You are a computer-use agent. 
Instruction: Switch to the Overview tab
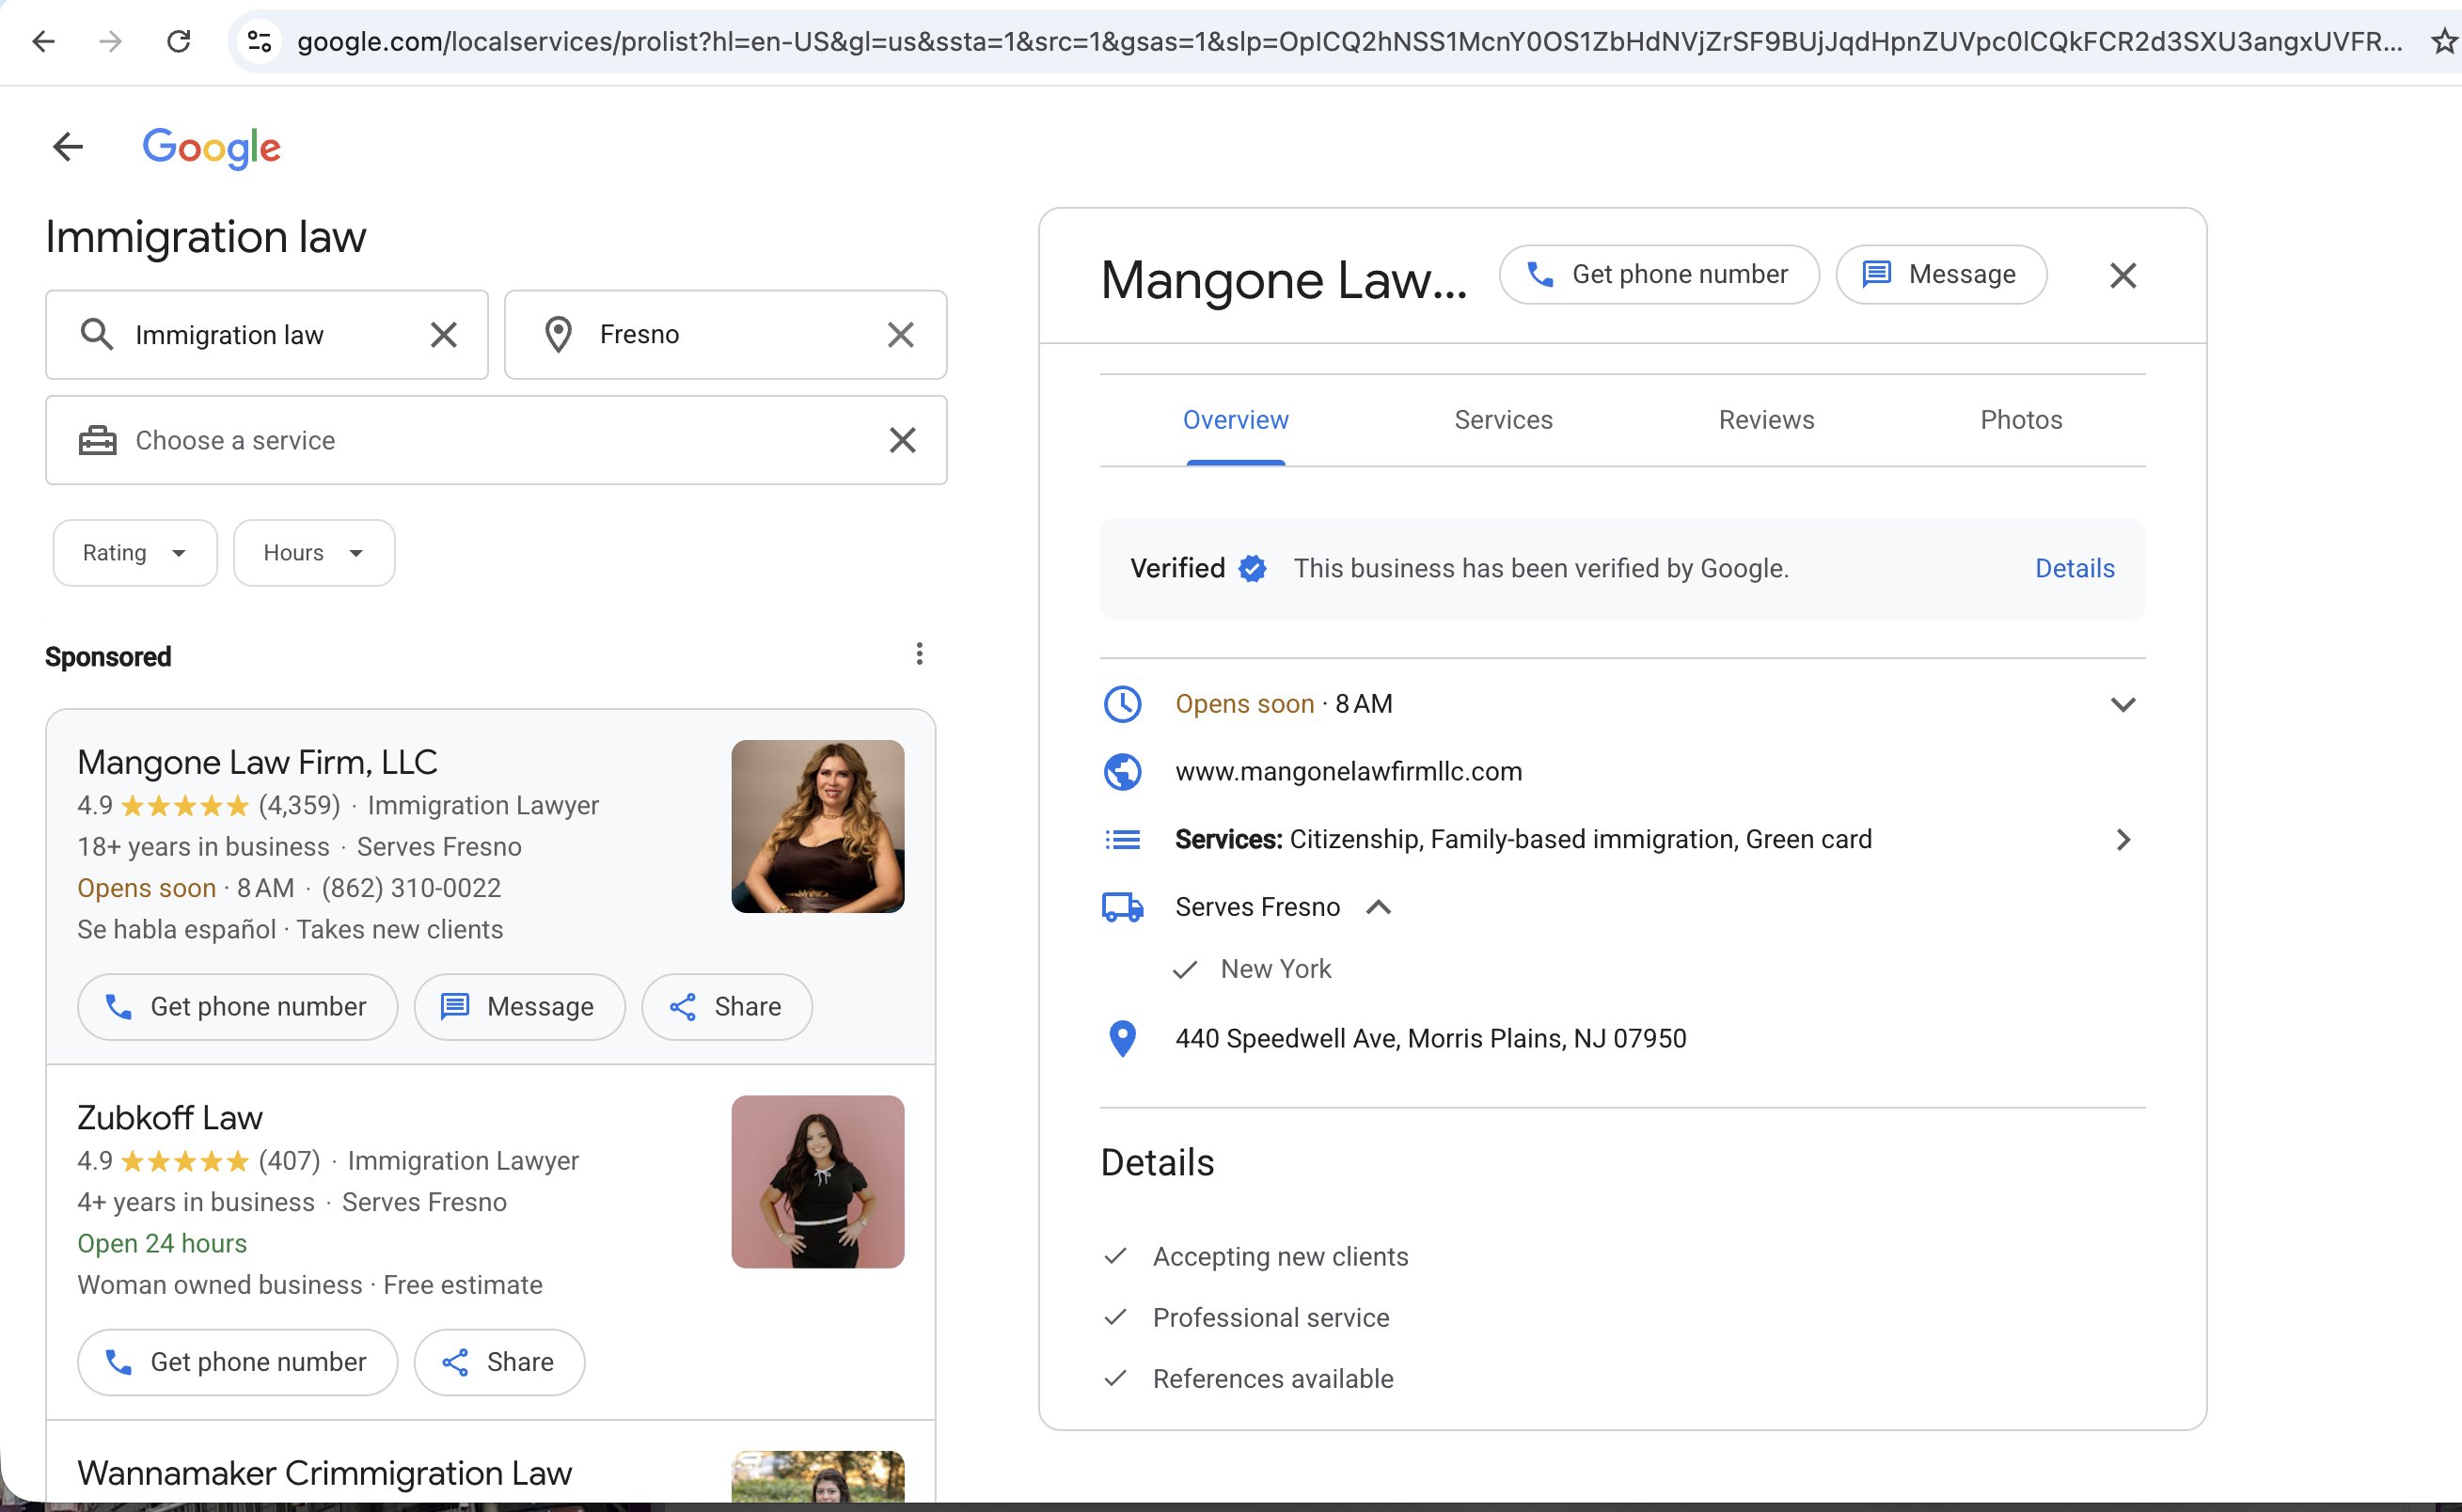point(1236,420)
